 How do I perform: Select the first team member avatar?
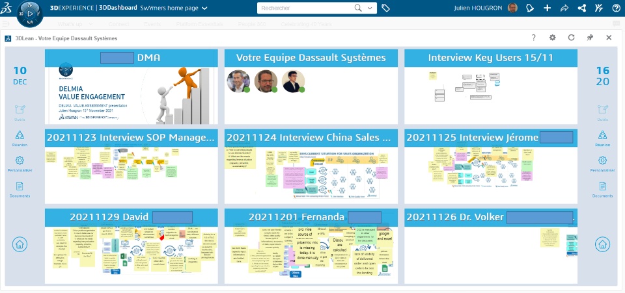[x=238, y=81]
